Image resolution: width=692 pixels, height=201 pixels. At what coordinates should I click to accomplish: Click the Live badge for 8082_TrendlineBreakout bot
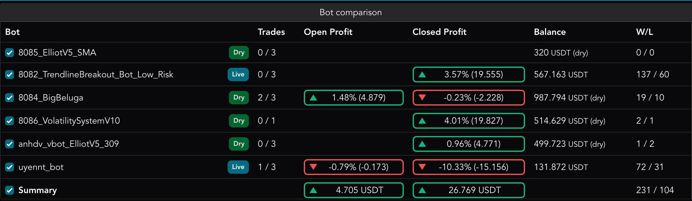click(238, 75)
